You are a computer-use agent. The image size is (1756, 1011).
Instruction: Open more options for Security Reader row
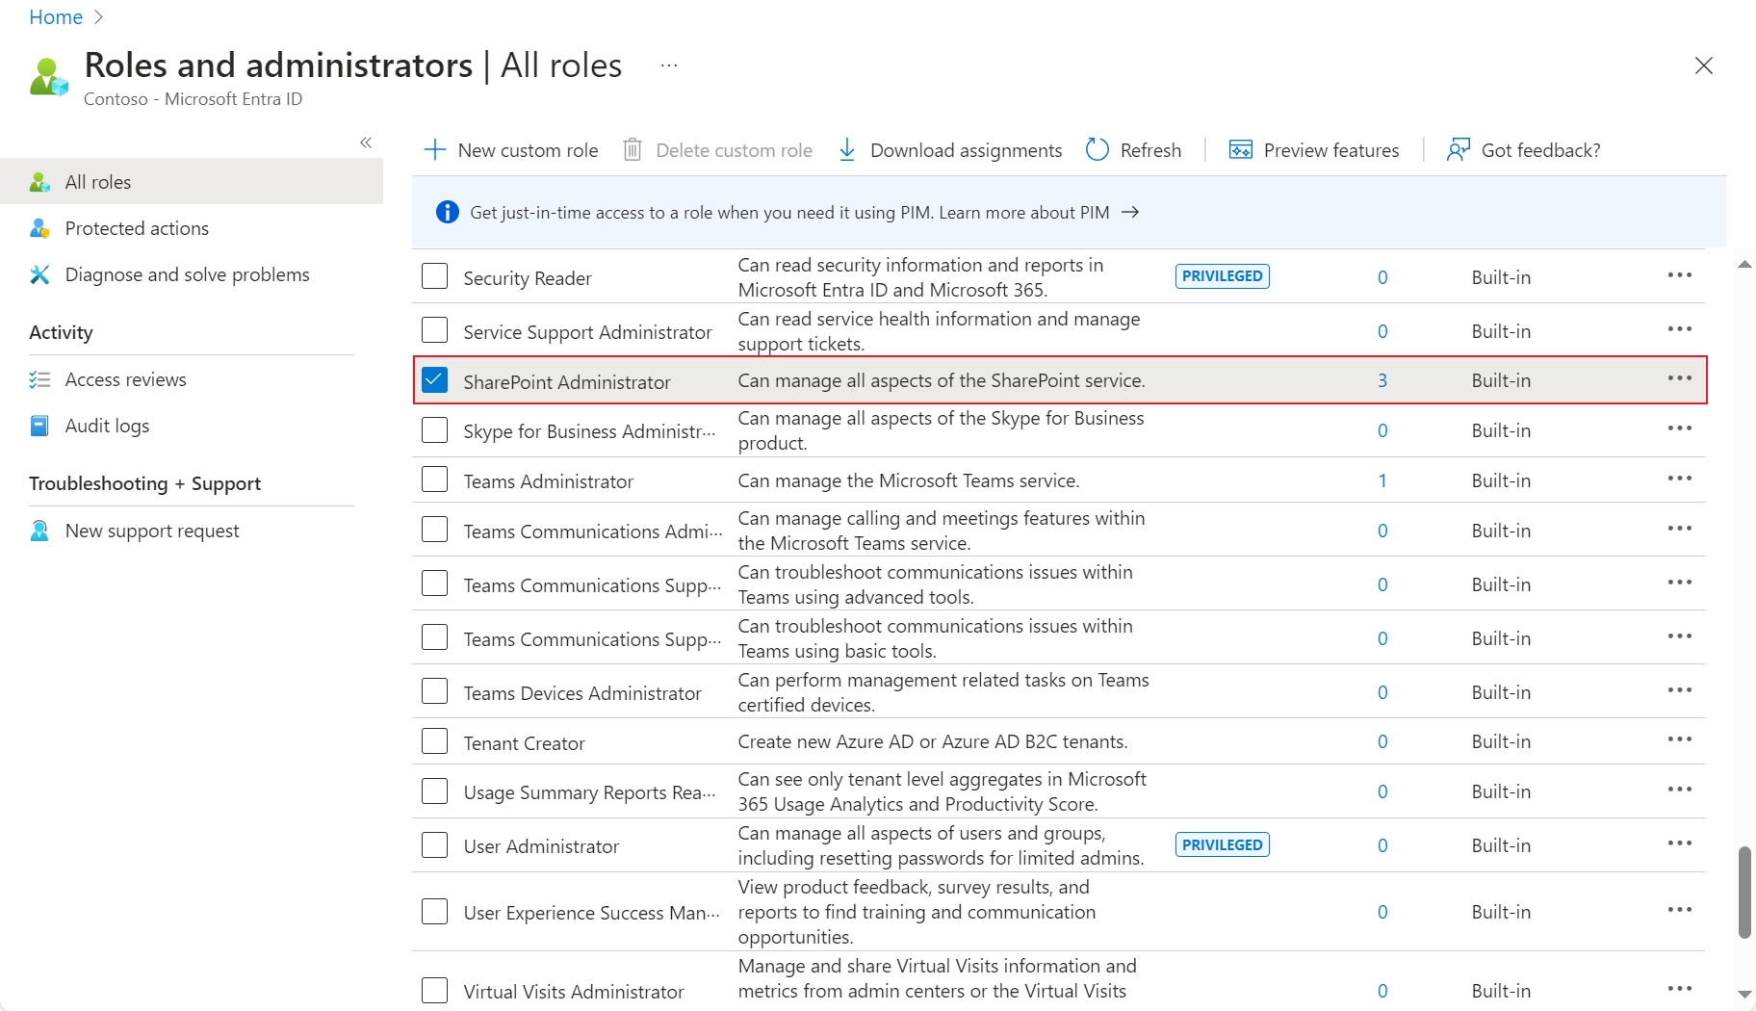tap(1679, 275)
